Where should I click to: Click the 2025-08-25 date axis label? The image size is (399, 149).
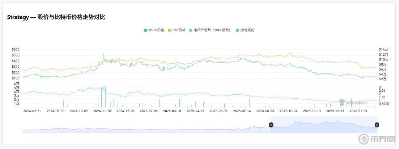265,111
